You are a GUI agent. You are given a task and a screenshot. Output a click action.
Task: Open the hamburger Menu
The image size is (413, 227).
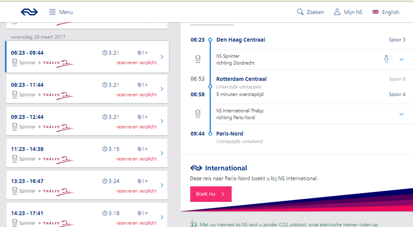pos(60,12)
